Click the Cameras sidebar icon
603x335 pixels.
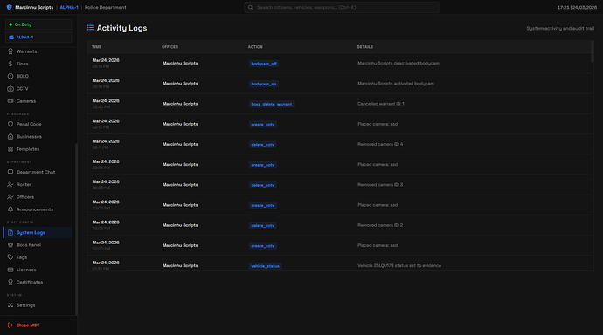point(10,101)
